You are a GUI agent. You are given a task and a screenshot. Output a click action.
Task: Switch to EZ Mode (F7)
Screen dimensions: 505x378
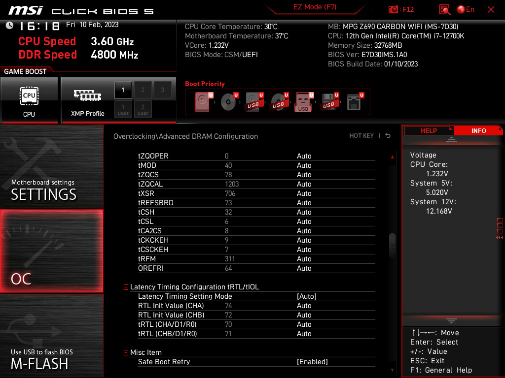[x=315, y=7]
